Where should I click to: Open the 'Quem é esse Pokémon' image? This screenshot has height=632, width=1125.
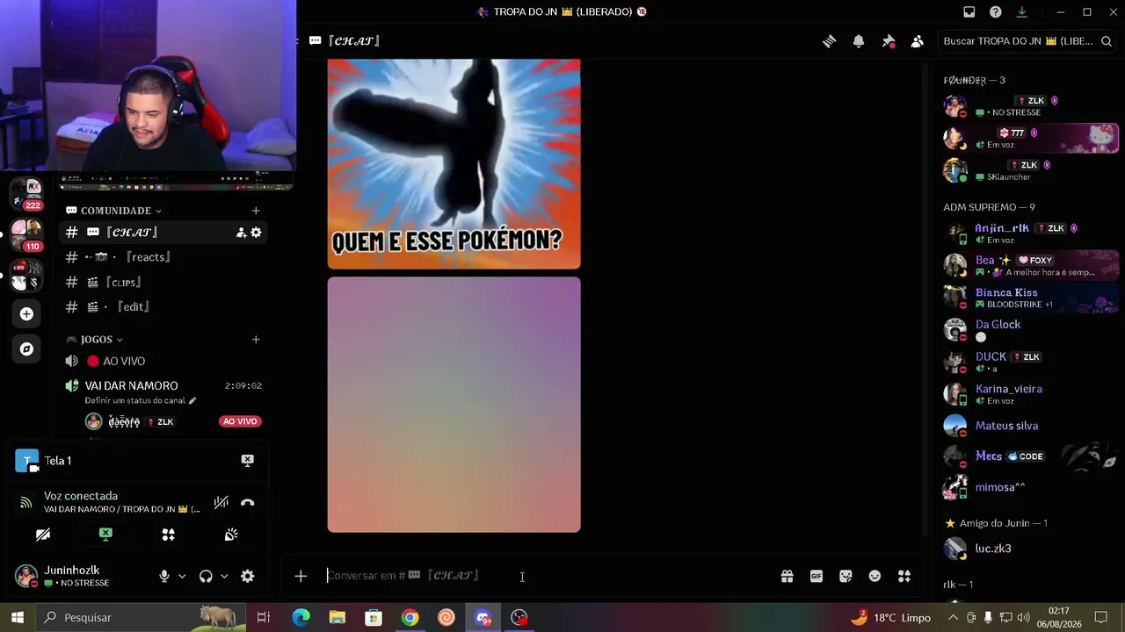(x=454, y=164)
